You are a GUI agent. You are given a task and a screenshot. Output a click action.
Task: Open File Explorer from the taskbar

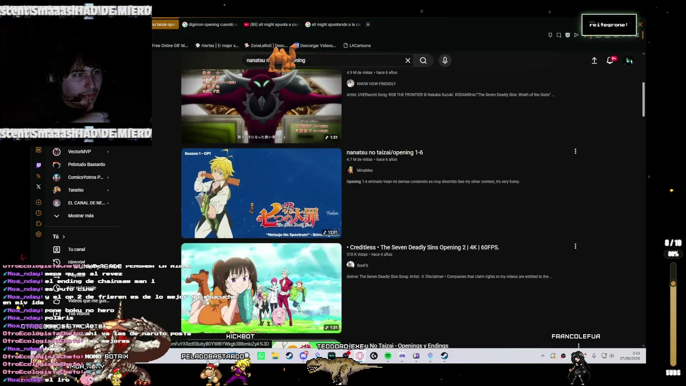pyautogui.click(x=275, y=356)
